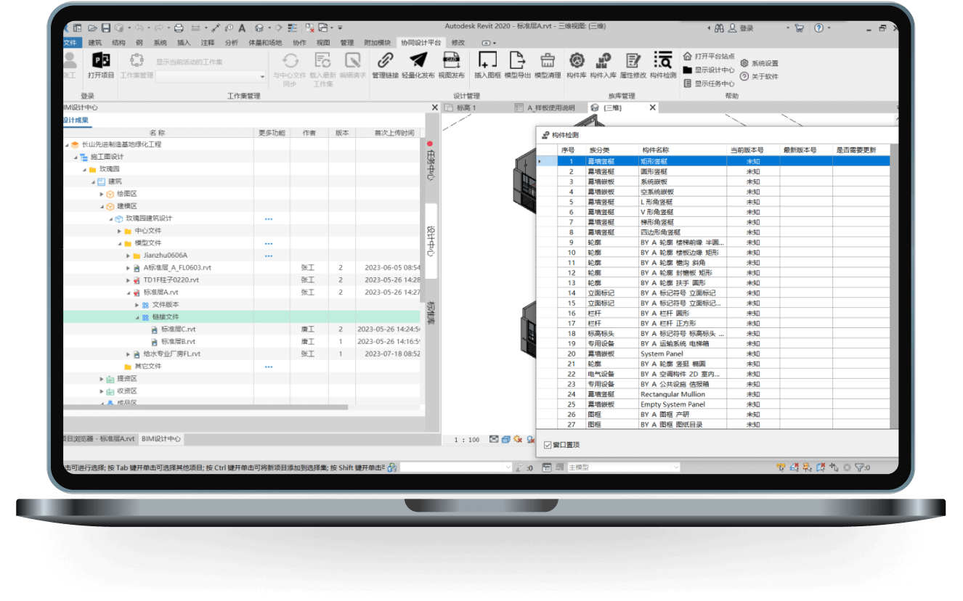Click the 编辑请求 ribbon icon
This screenshot has height=601, width=963.
click(353, 61)
